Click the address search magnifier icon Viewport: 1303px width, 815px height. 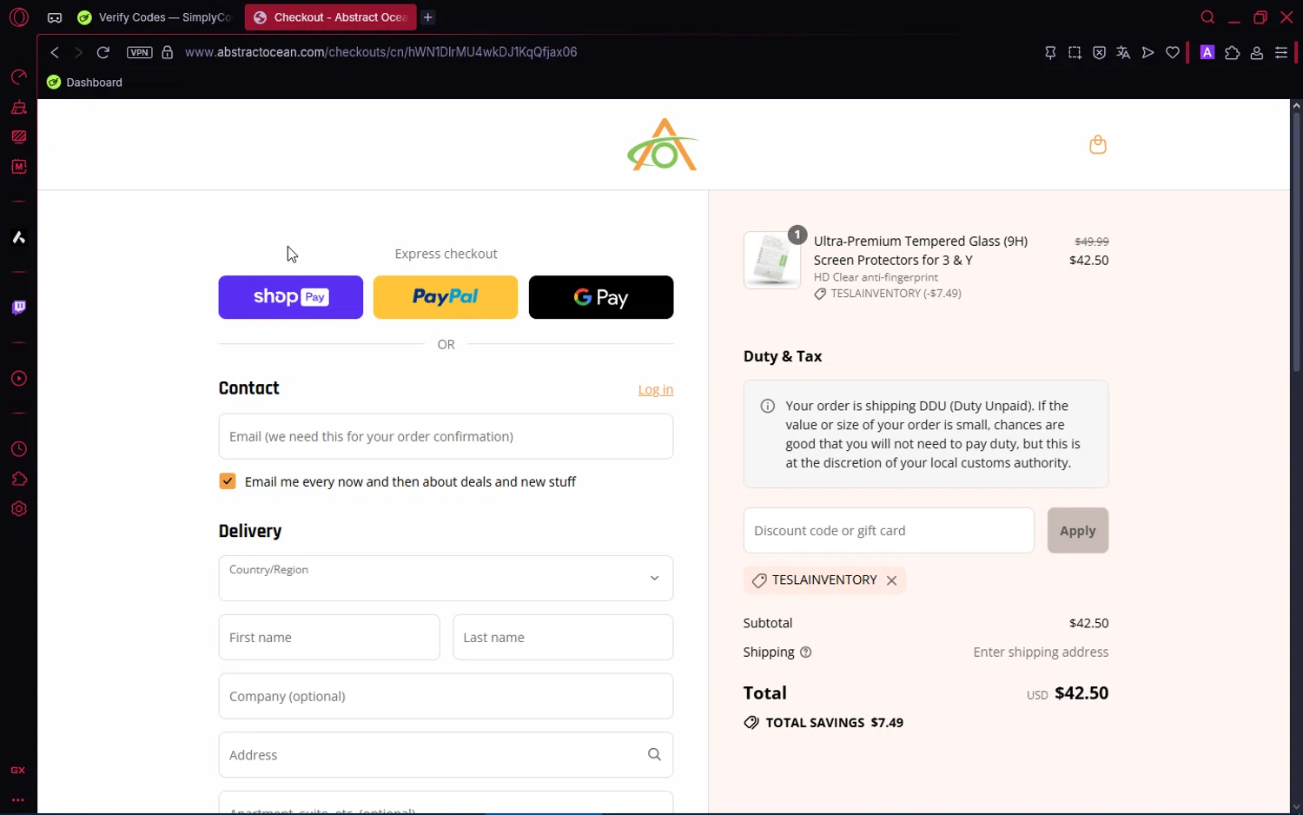pos(654,755)
